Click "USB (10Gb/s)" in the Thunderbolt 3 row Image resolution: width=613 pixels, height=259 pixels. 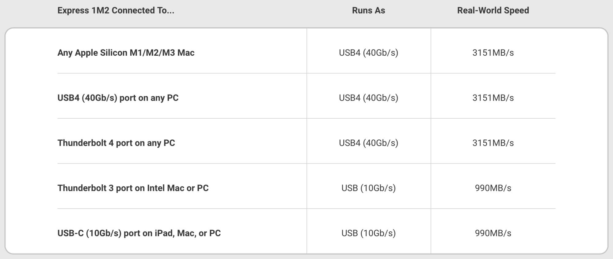(x=368, y=188)
